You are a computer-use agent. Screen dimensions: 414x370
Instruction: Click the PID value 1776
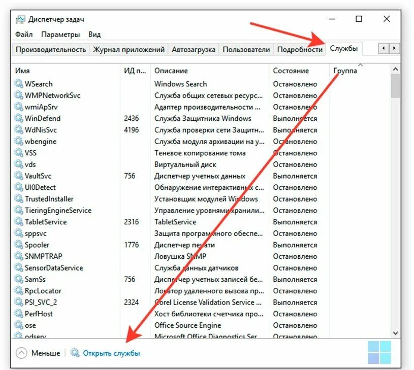pos(131,245)
